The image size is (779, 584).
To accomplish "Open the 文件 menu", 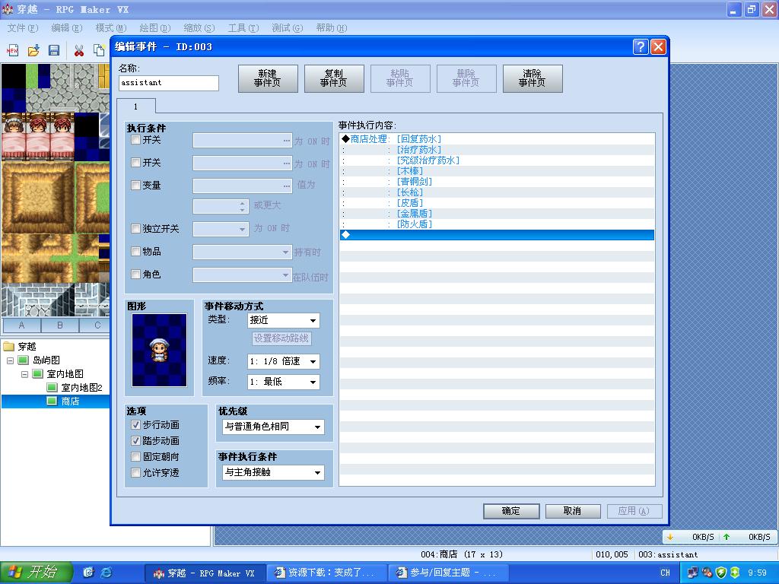I will (x=22, y=28).
